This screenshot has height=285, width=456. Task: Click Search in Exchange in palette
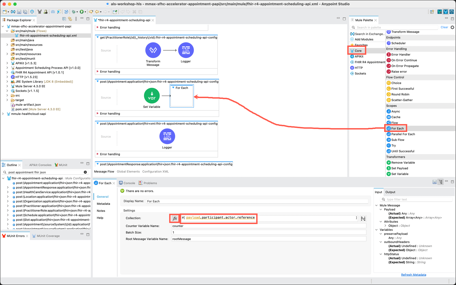367,34
